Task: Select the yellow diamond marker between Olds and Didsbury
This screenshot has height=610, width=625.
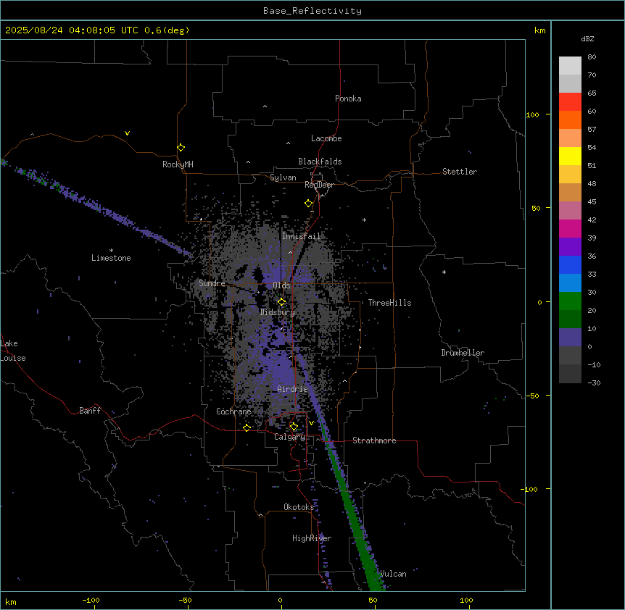Action: click(x=281, y=302)
